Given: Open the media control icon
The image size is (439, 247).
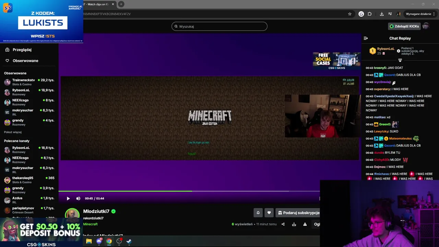Looking at the screenshot, I should click(x=390, y=14).
